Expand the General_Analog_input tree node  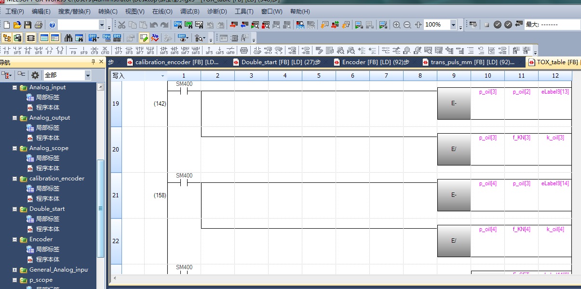coord(15,270)
